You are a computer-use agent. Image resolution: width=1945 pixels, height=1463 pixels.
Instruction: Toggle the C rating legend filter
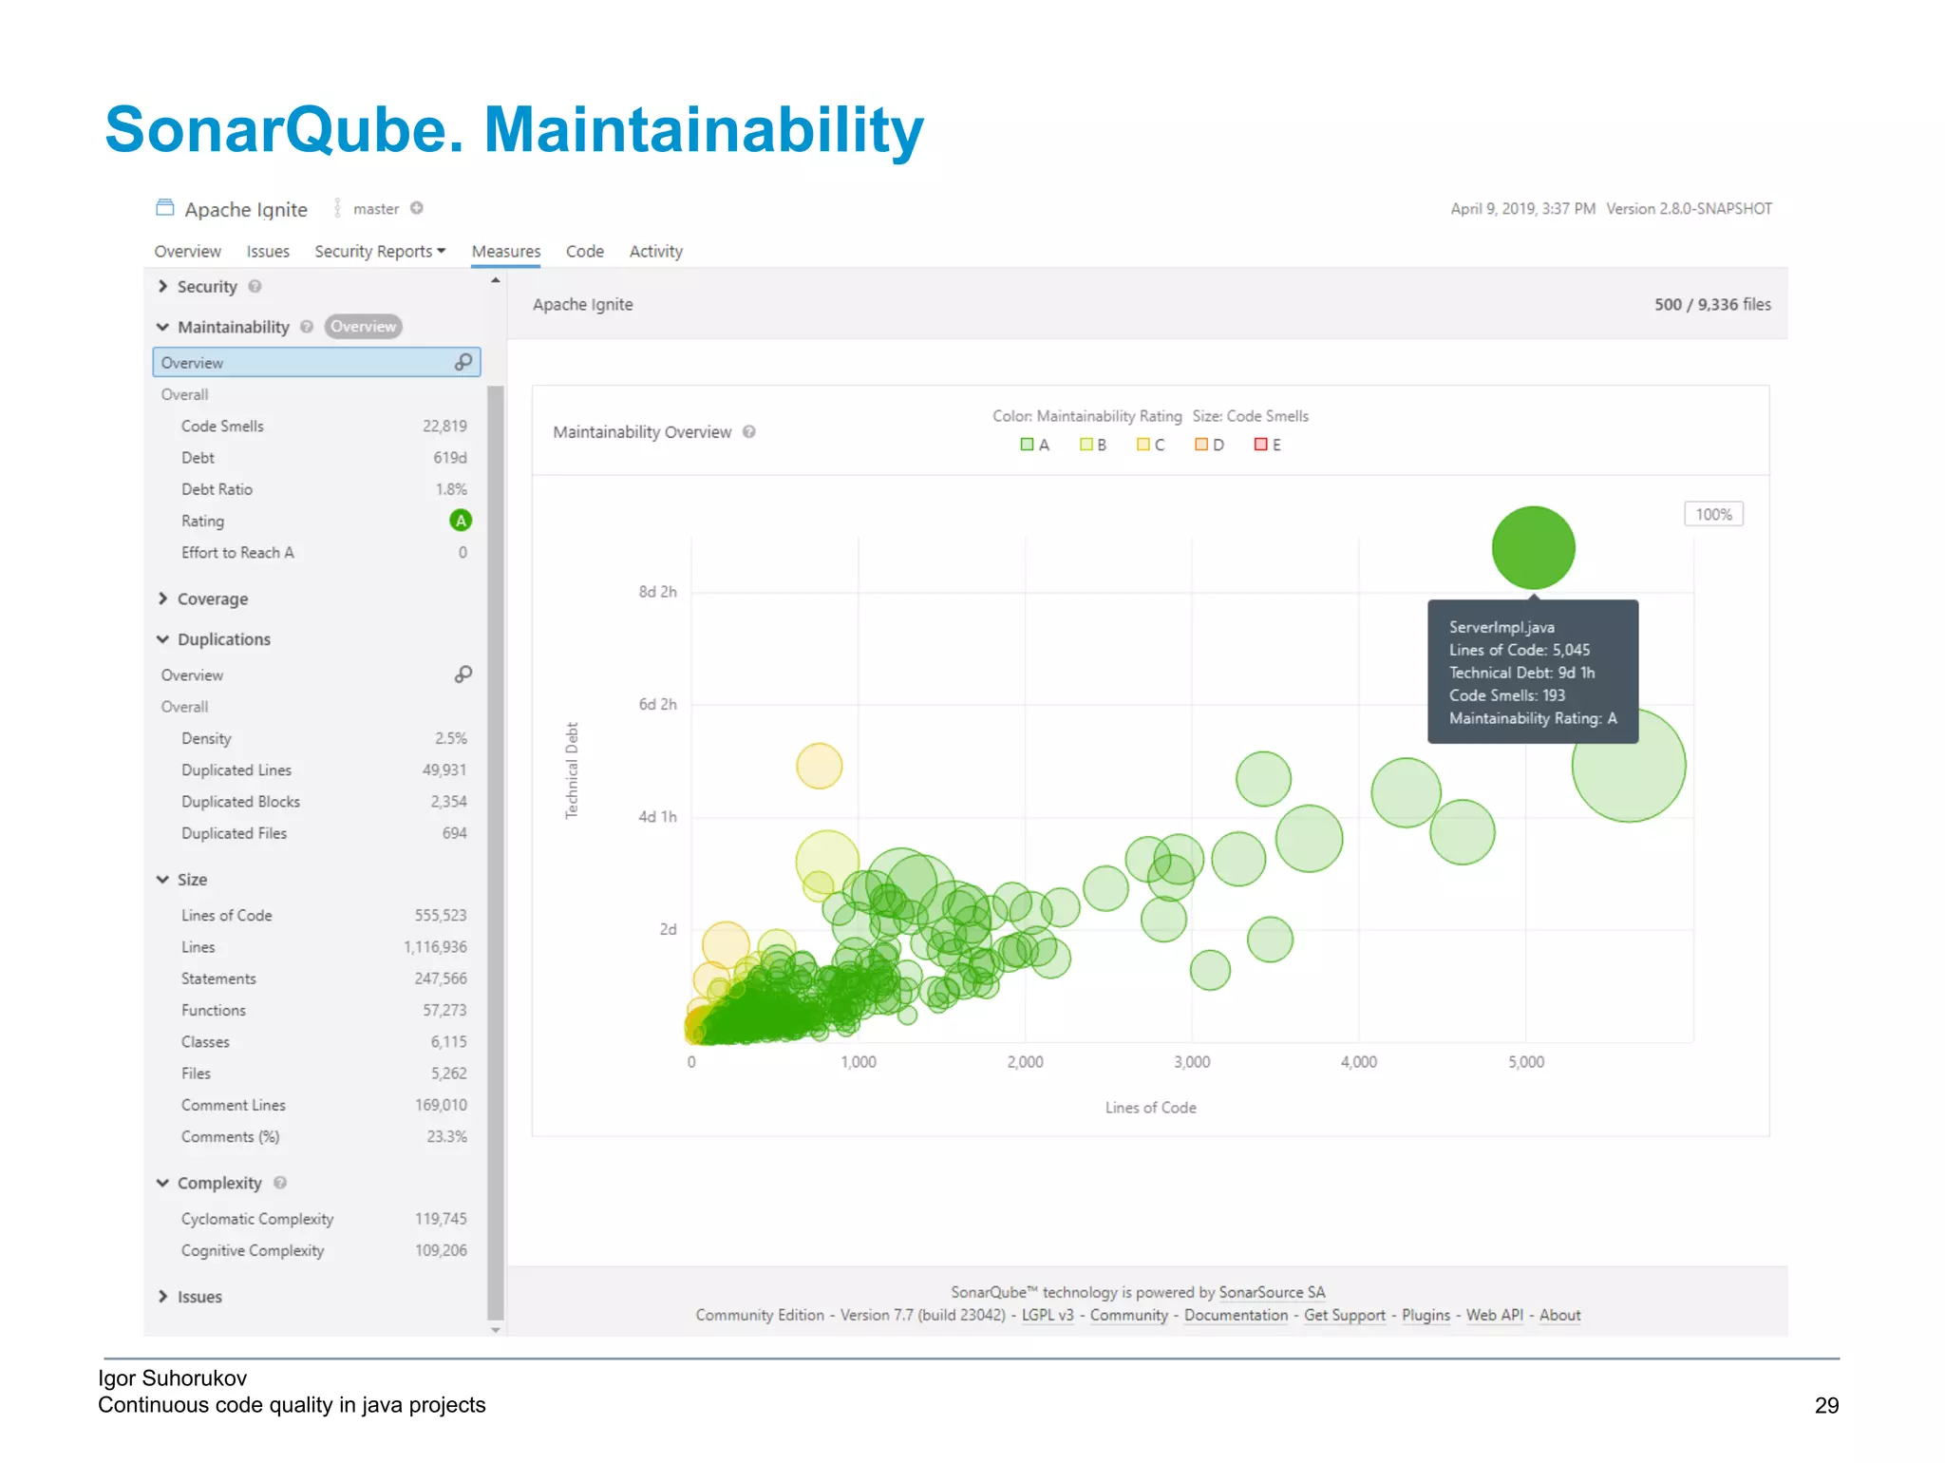pyautogui.click(x=1150, y=445)
